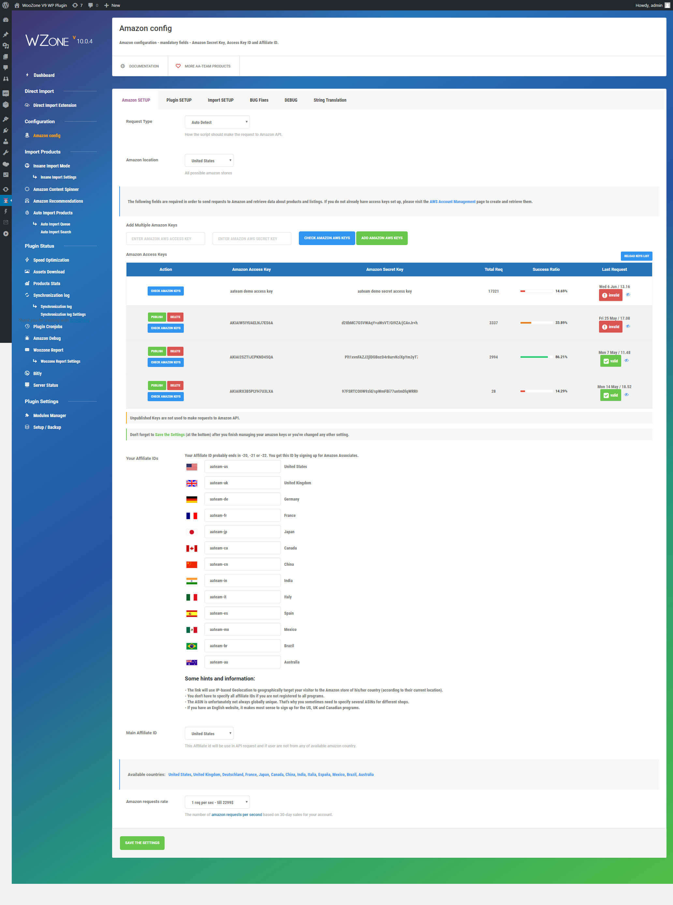Click the Synchronization log refresh icon
This screenshot has height=905, width=673.
pos(27,295)
